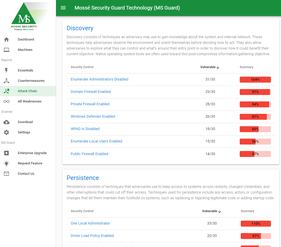
Task: Click the 28/30 vulnerable count
Action: pyautogui.click(x=210, y=104)
